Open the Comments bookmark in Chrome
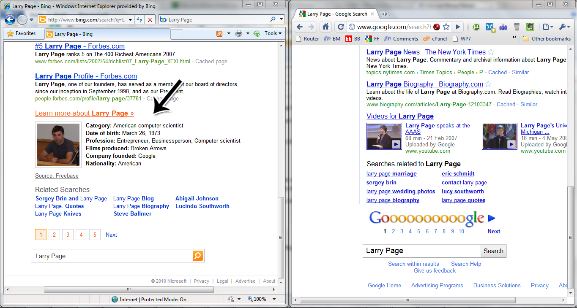The image size is (577, 308). pos(401,39)
